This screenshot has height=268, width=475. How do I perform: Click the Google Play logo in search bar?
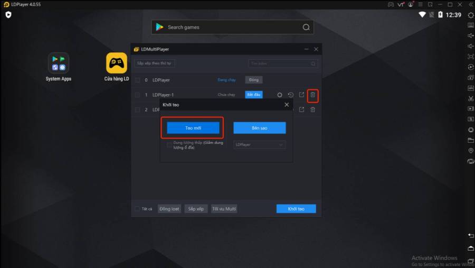coord(159,27)
